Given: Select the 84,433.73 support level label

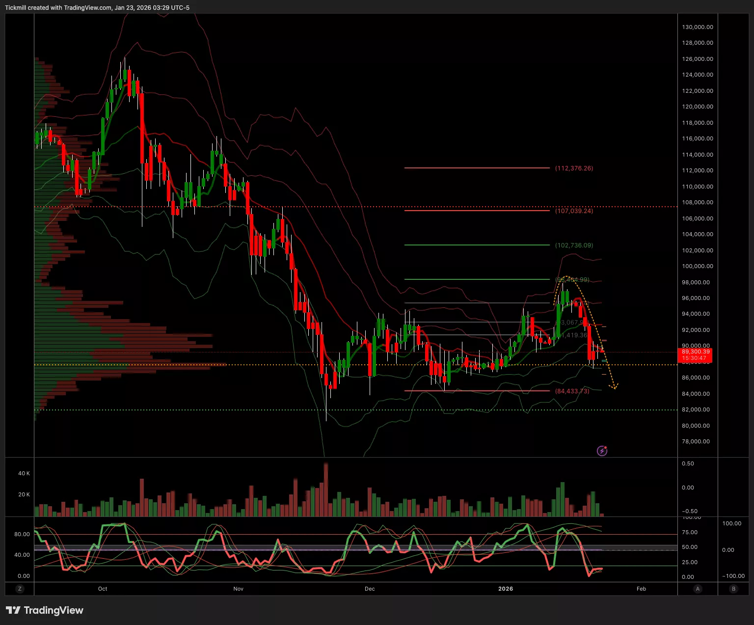Looking at the screenshot, I should click(572, 391).
